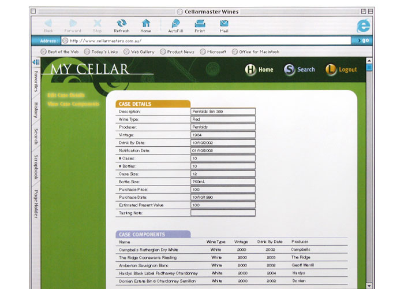Click the round H Home icon
This screenshot has width=404, height=289.
pos(250,69)
